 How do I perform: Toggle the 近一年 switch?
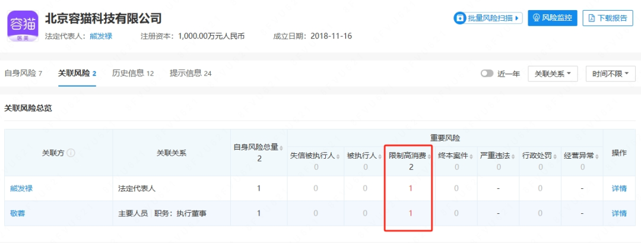pos(487,74)
